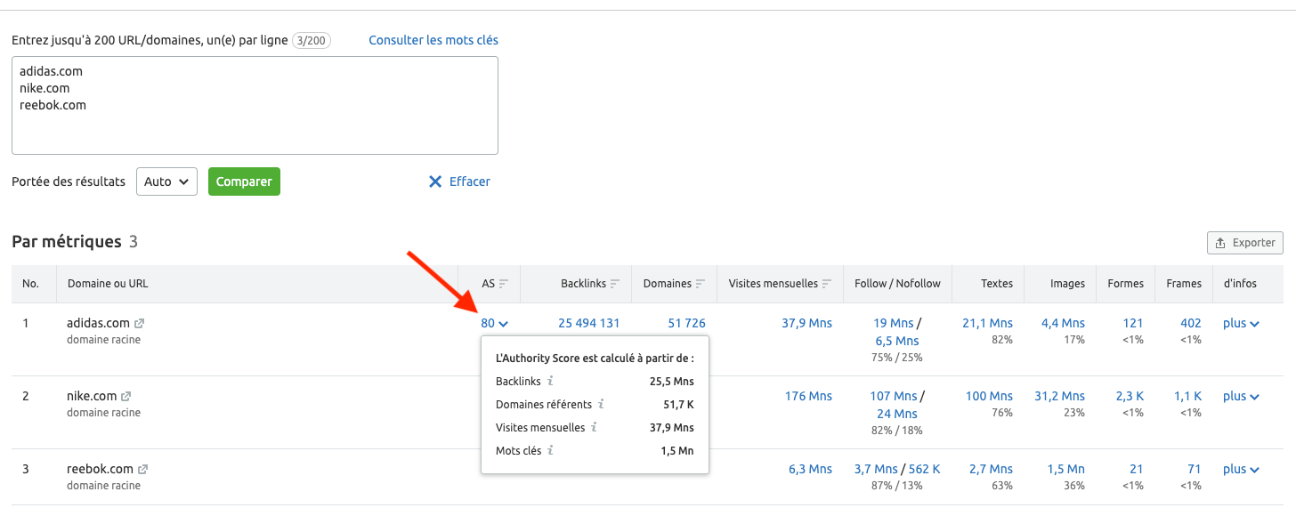Click nike.com visits 176 Mns
Image resolution: width=1296 pixels, height=532 pixels.
pos(808,396)
